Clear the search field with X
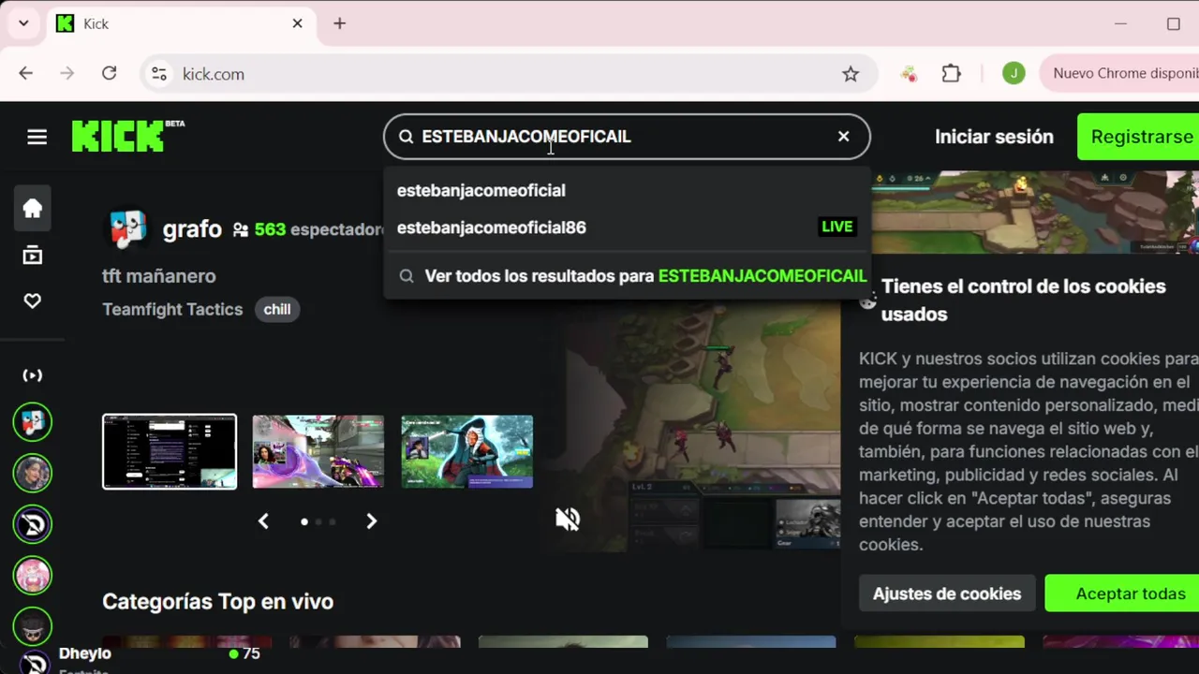Screen dimensions: 1199x674 [844, 137]
